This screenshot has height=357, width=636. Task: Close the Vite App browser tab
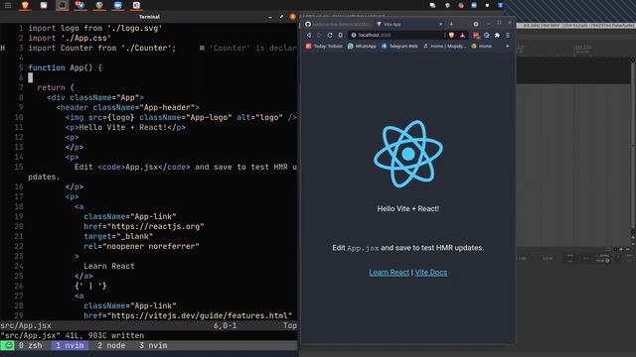click(440, 24)
